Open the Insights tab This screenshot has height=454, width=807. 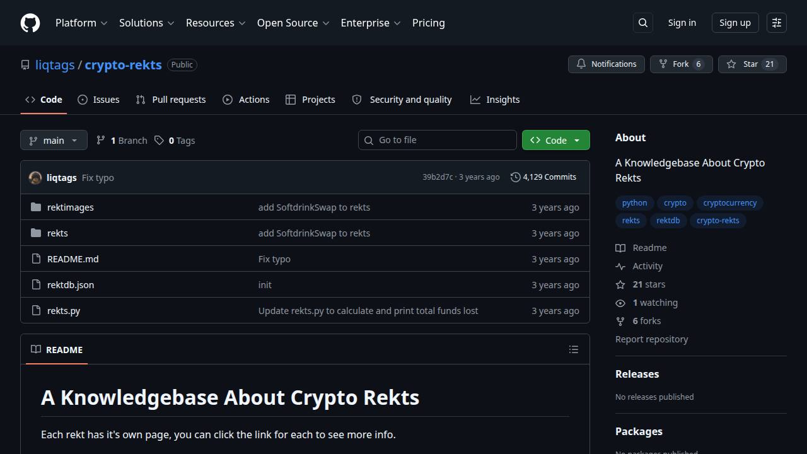[x=495, y=100]
